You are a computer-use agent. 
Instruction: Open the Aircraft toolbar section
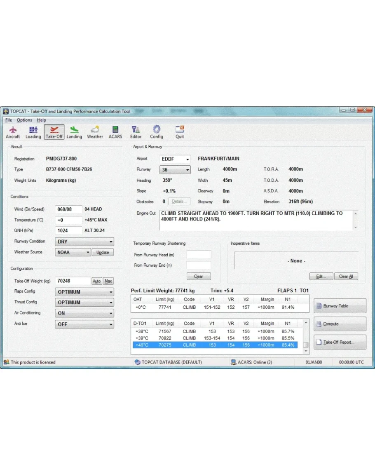(13, 132)
